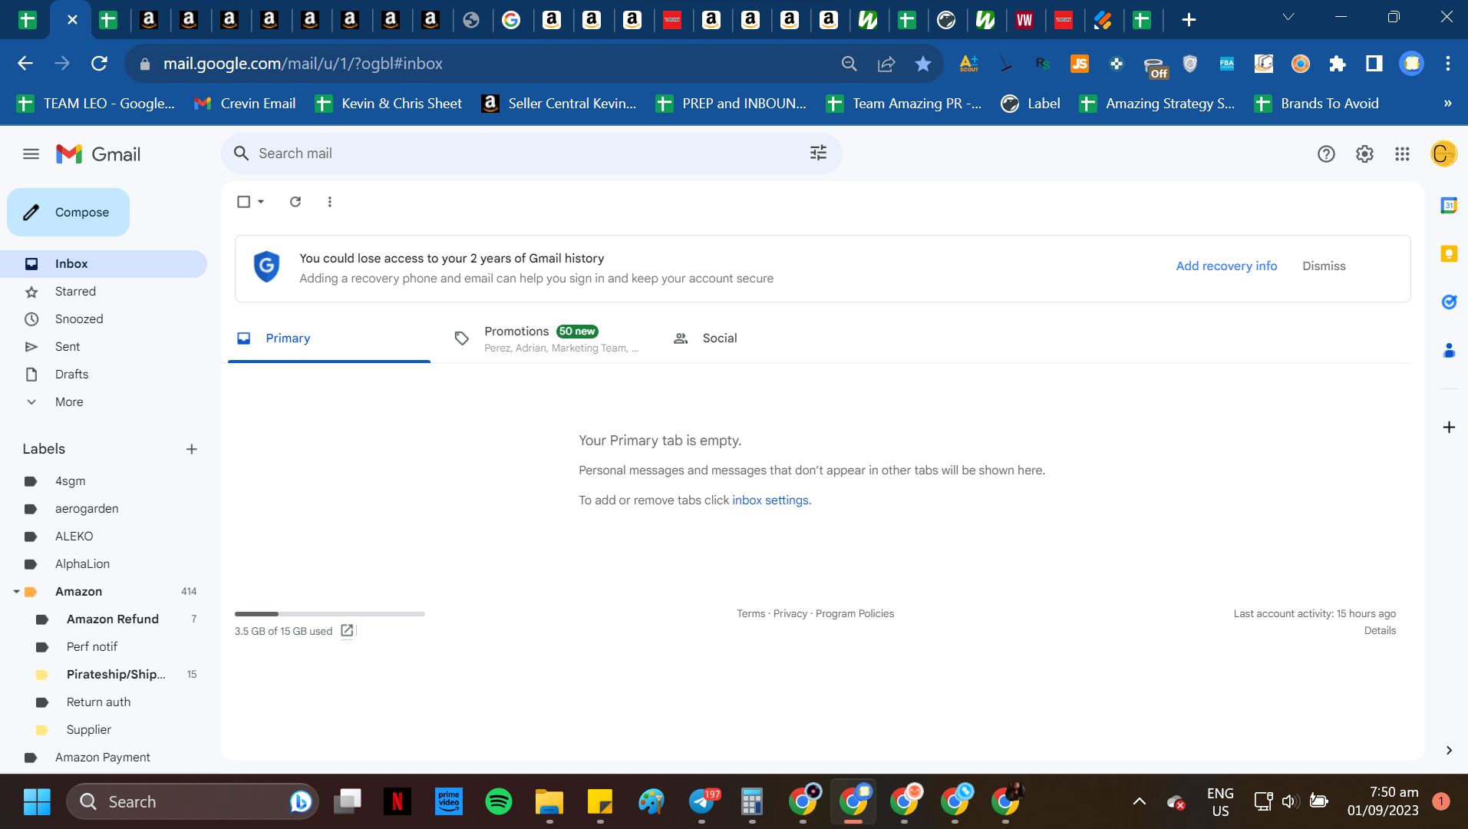Open the Google apps grid
The height and width of the screenshot is (829, 1468).
(1402, 154)
